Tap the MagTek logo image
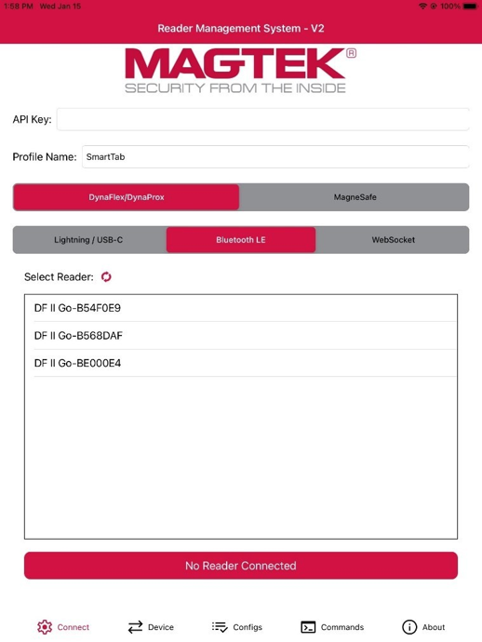The height and width of the screenshot is (642, 482). pos(240,71)
